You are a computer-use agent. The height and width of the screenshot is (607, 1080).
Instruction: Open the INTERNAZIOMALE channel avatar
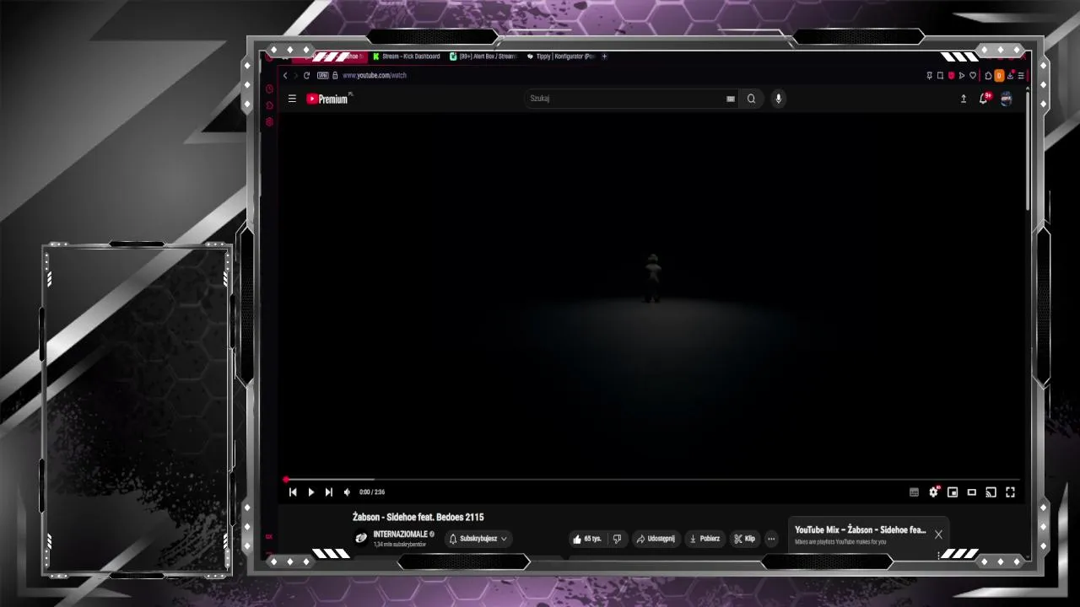pyautogui.click(x=361, y=538)
